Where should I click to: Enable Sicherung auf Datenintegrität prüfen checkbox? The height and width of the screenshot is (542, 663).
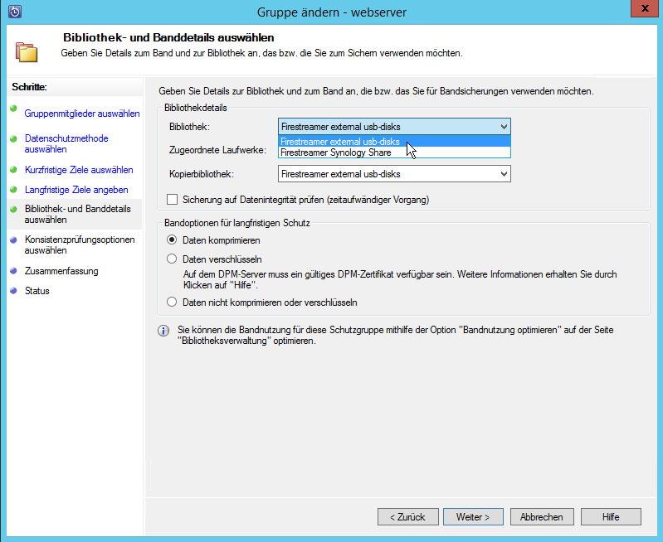[173, 200]
